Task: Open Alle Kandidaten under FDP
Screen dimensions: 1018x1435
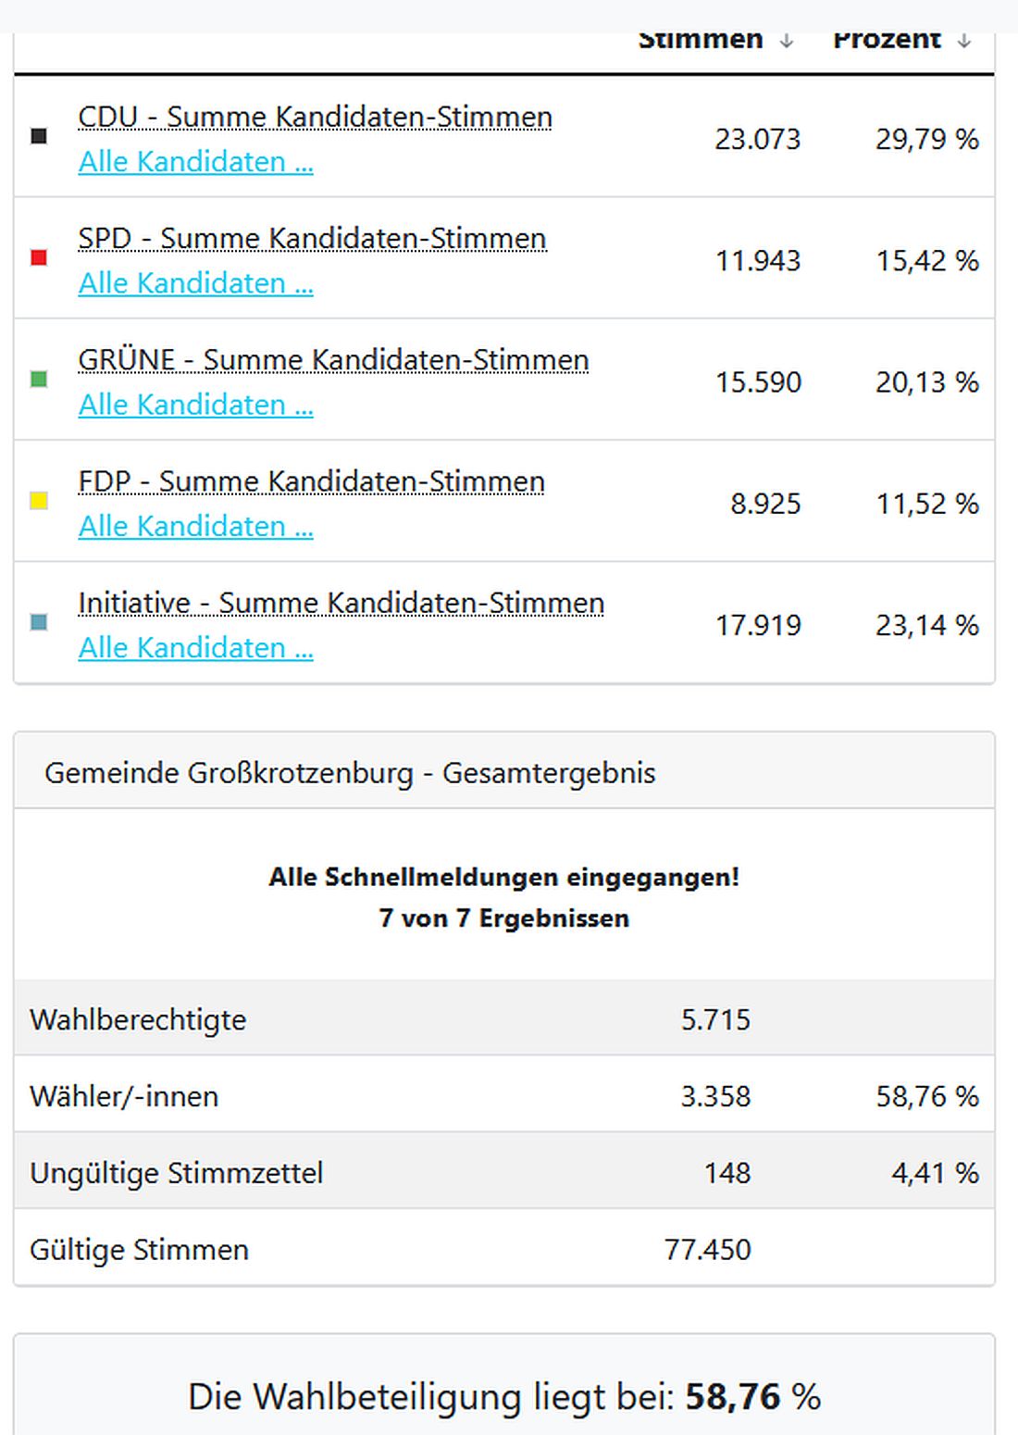Action: (195, 526)
